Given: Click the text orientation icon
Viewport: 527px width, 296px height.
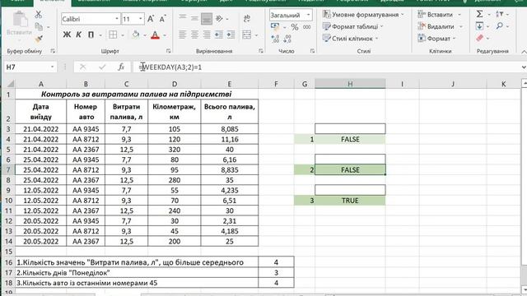Looking at the screenshot, I should pos(219,18).
